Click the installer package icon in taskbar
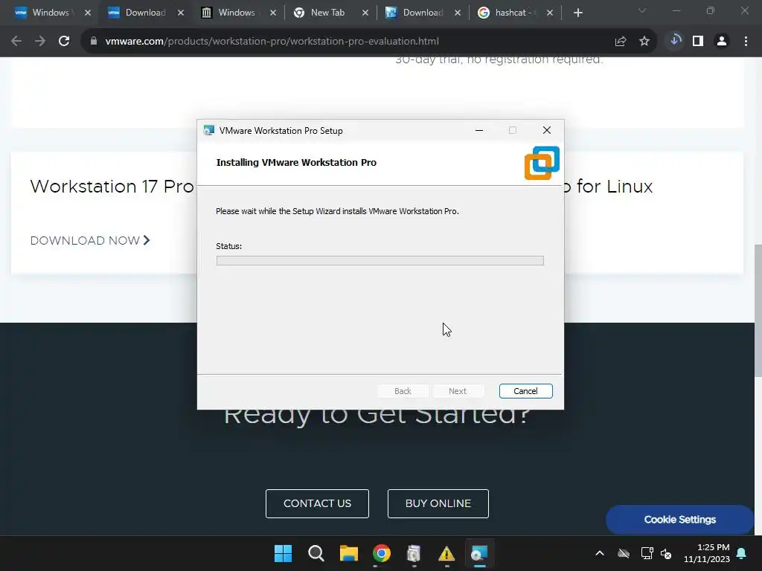Image resolution: width=762 pixels, height=571 pixels. (414, 553)
